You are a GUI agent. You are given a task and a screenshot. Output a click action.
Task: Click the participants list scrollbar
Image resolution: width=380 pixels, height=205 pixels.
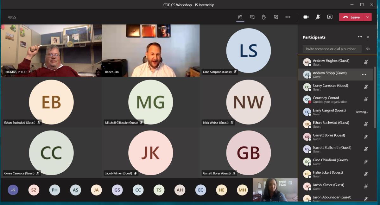click(375, 95)
